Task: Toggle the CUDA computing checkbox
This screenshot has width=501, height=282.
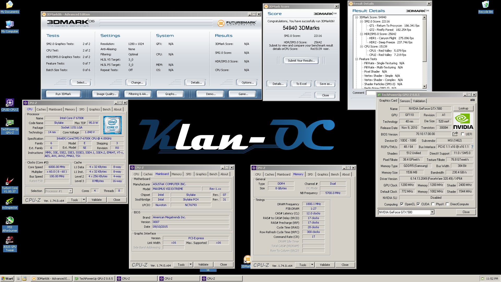Action: pos(418,204)
